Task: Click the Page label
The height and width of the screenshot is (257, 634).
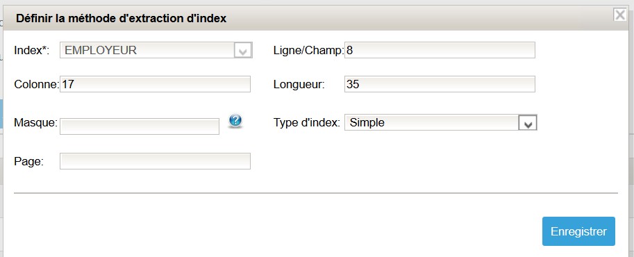Action: point(28,161)
